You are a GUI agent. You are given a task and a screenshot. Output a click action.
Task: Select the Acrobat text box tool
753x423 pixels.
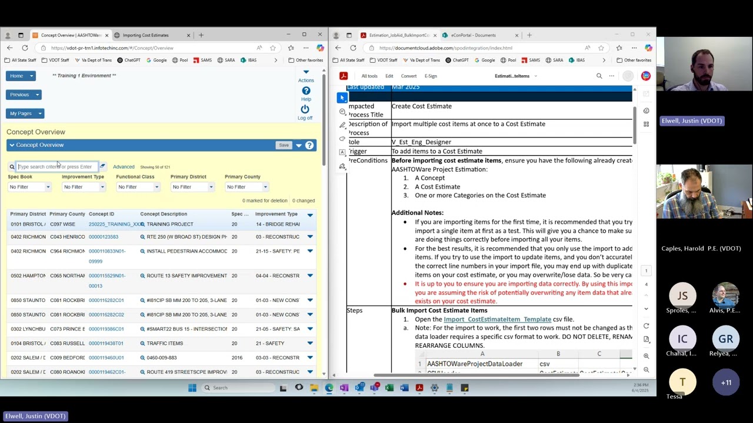click(342, 152)
